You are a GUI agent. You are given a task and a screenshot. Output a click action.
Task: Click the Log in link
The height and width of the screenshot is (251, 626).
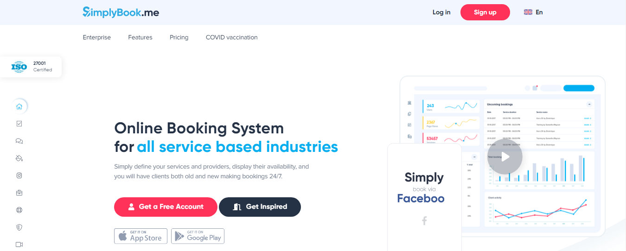tap(441, 13)
